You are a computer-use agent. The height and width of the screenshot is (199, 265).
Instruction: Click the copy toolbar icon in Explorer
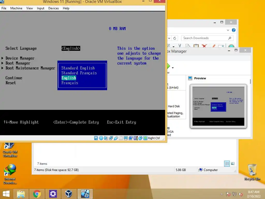pyautogui.click(x=188, y=46)
